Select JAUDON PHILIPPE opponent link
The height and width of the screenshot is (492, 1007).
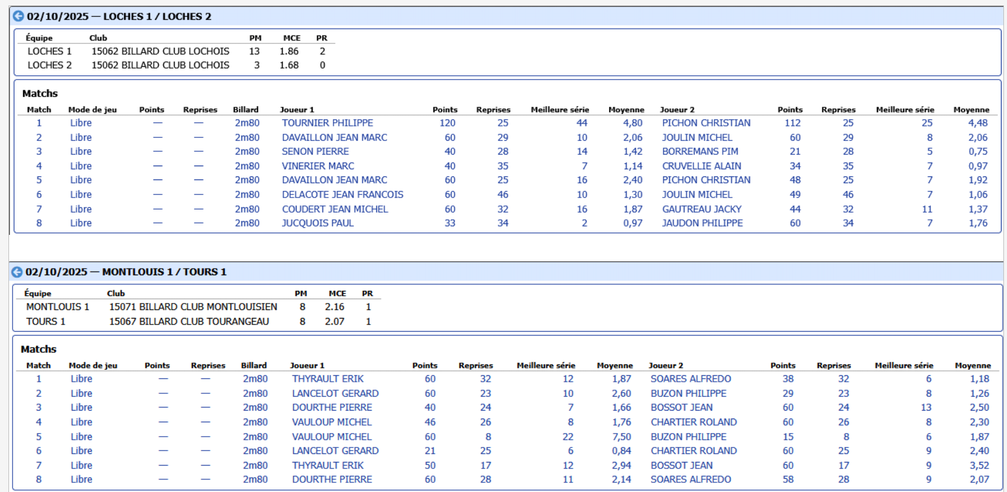[702, 223]
